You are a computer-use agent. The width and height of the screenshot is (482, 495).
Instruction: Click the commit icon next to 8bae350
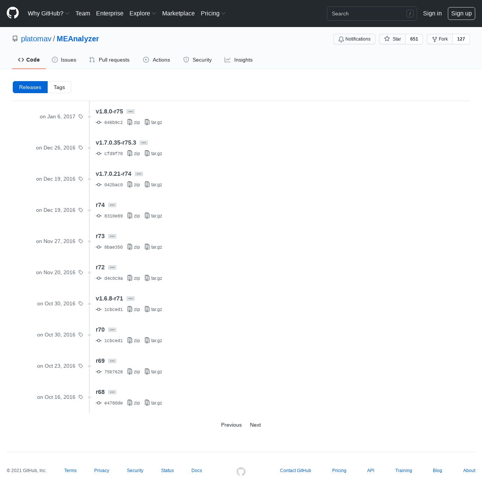click(99, 247)
